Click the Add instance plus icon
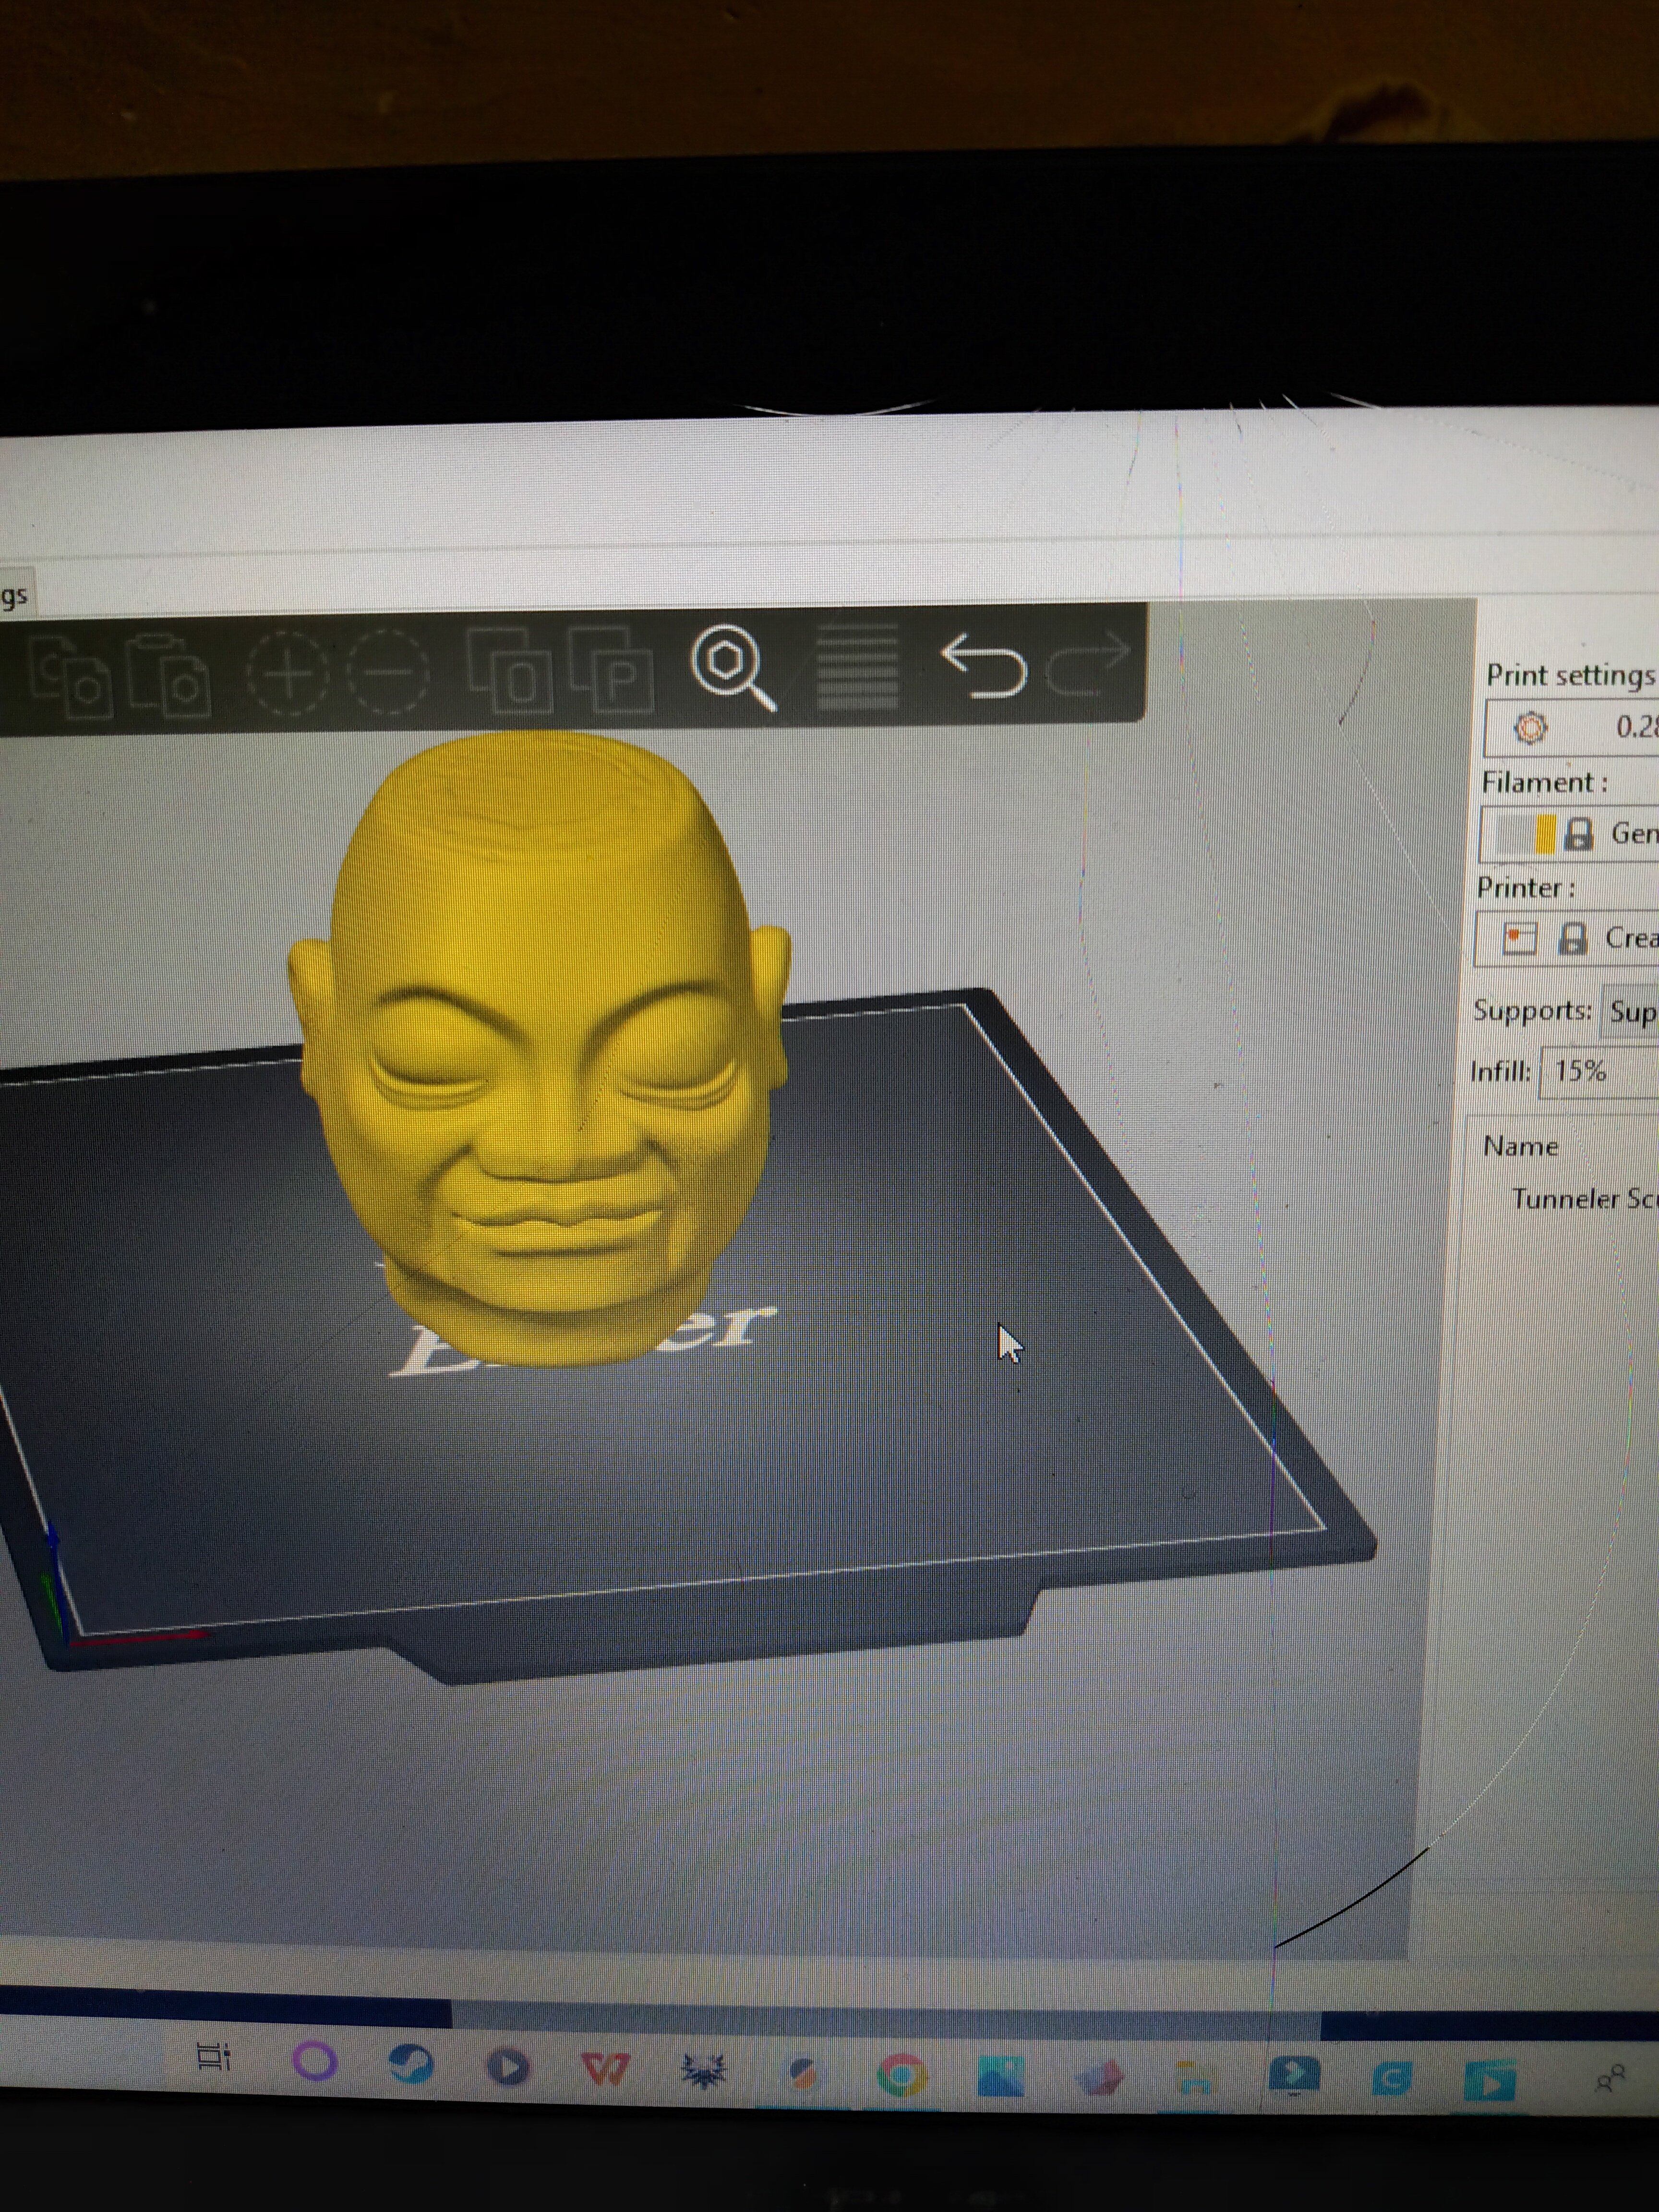Image resolution: width=1659 pixels, height=2212 pixels. (288, 672)
